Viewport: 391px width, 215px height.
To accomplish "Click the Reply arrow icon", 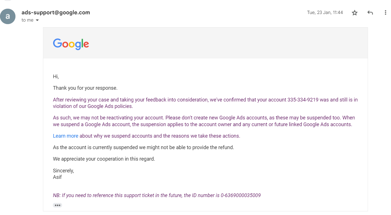I will (x=370, y=13).
